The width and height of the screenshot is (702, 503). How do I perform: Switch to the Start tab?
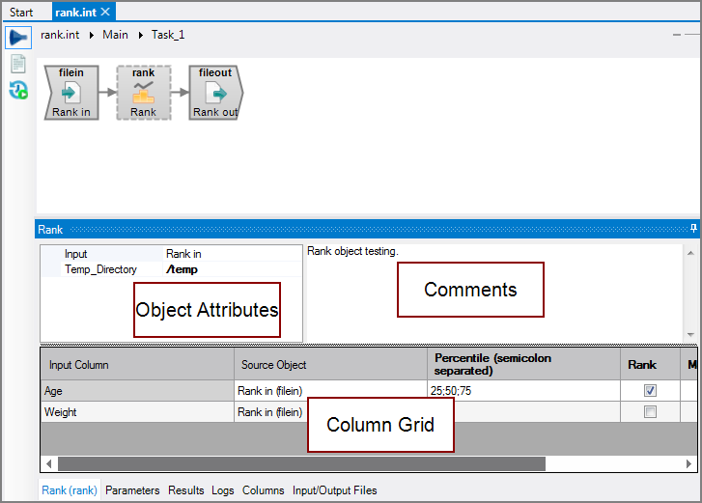coord(21,13)
